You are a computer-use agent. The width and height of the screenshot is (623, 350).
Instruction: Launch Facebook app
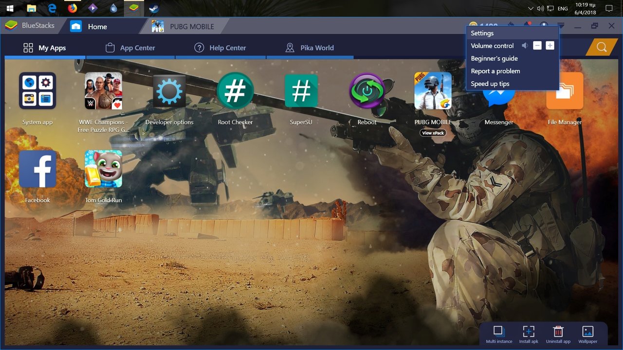coord(37,169)
